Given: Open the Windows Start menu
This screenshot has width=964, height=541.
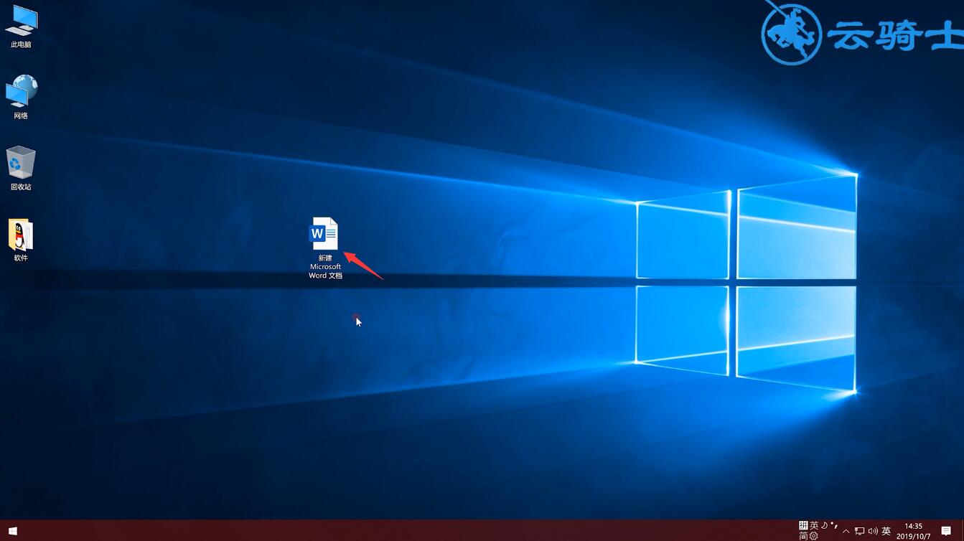Looking at the screenshot, I should click(x=12, y=531).
